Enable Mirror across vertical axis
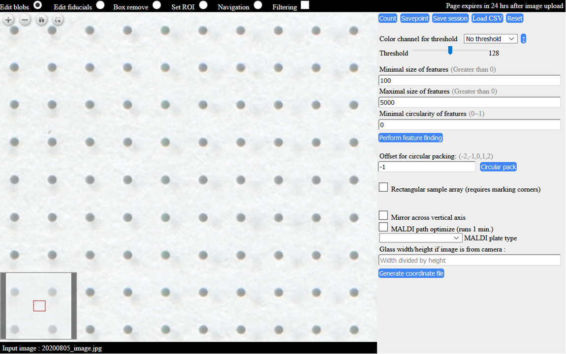The height and width of the screenshot is (354, 566). tap(383, 215)
